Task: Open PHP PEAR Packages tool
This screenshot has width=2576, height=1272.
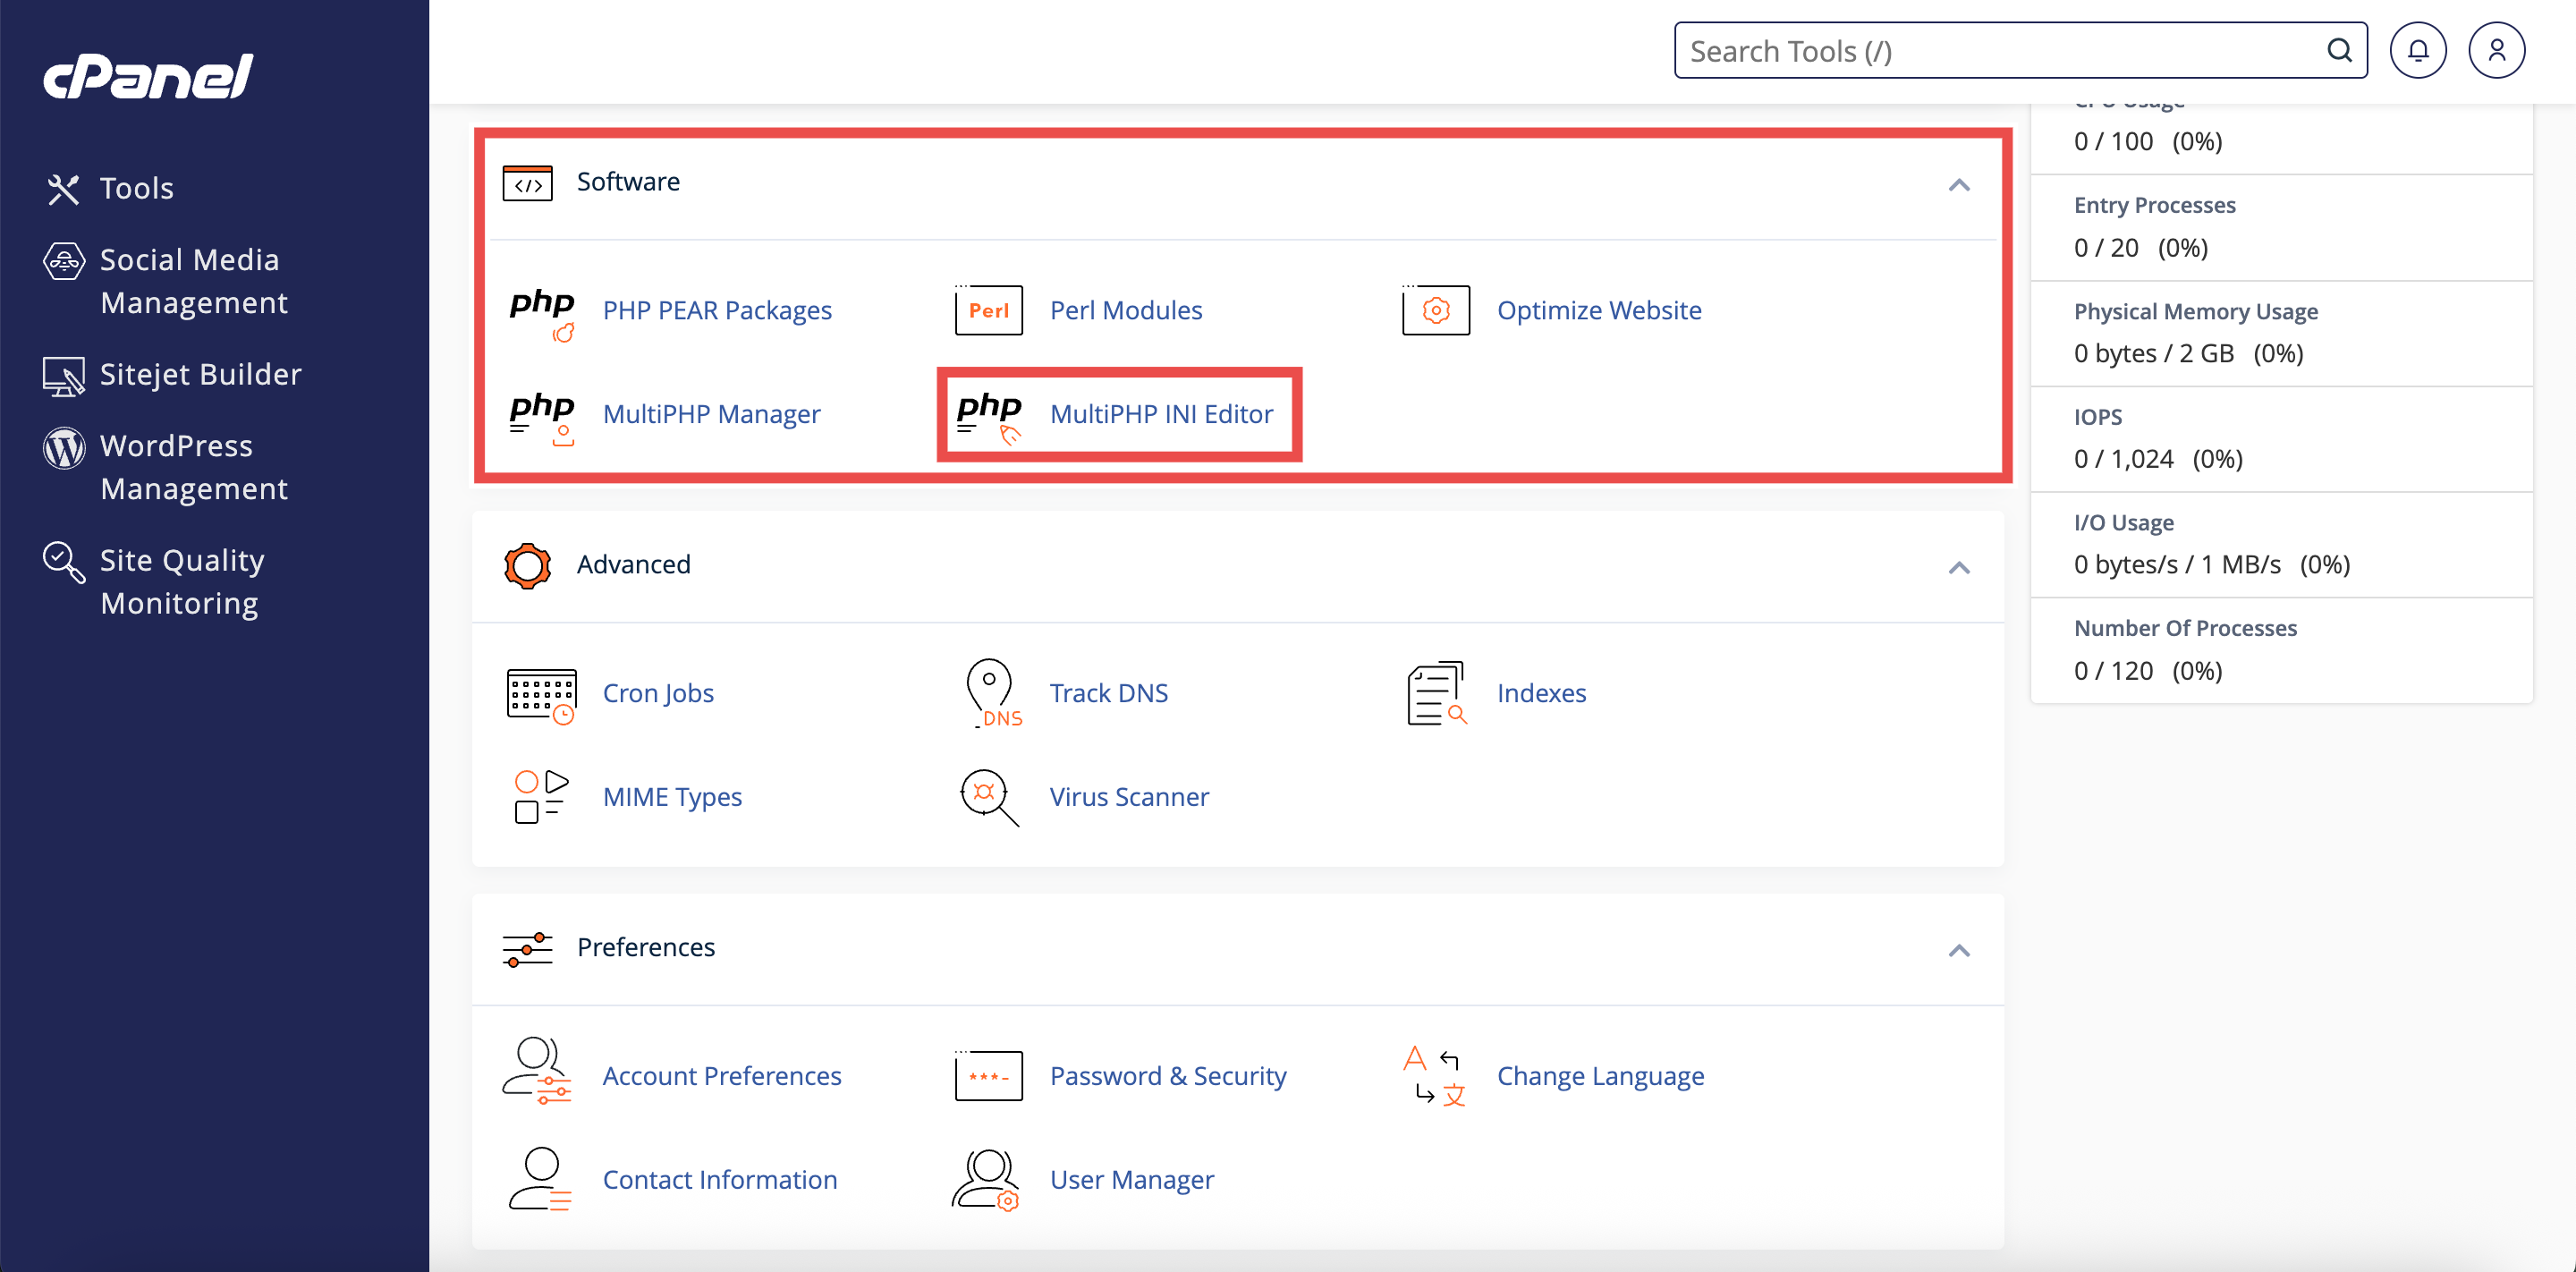Action: pos(717,310)
